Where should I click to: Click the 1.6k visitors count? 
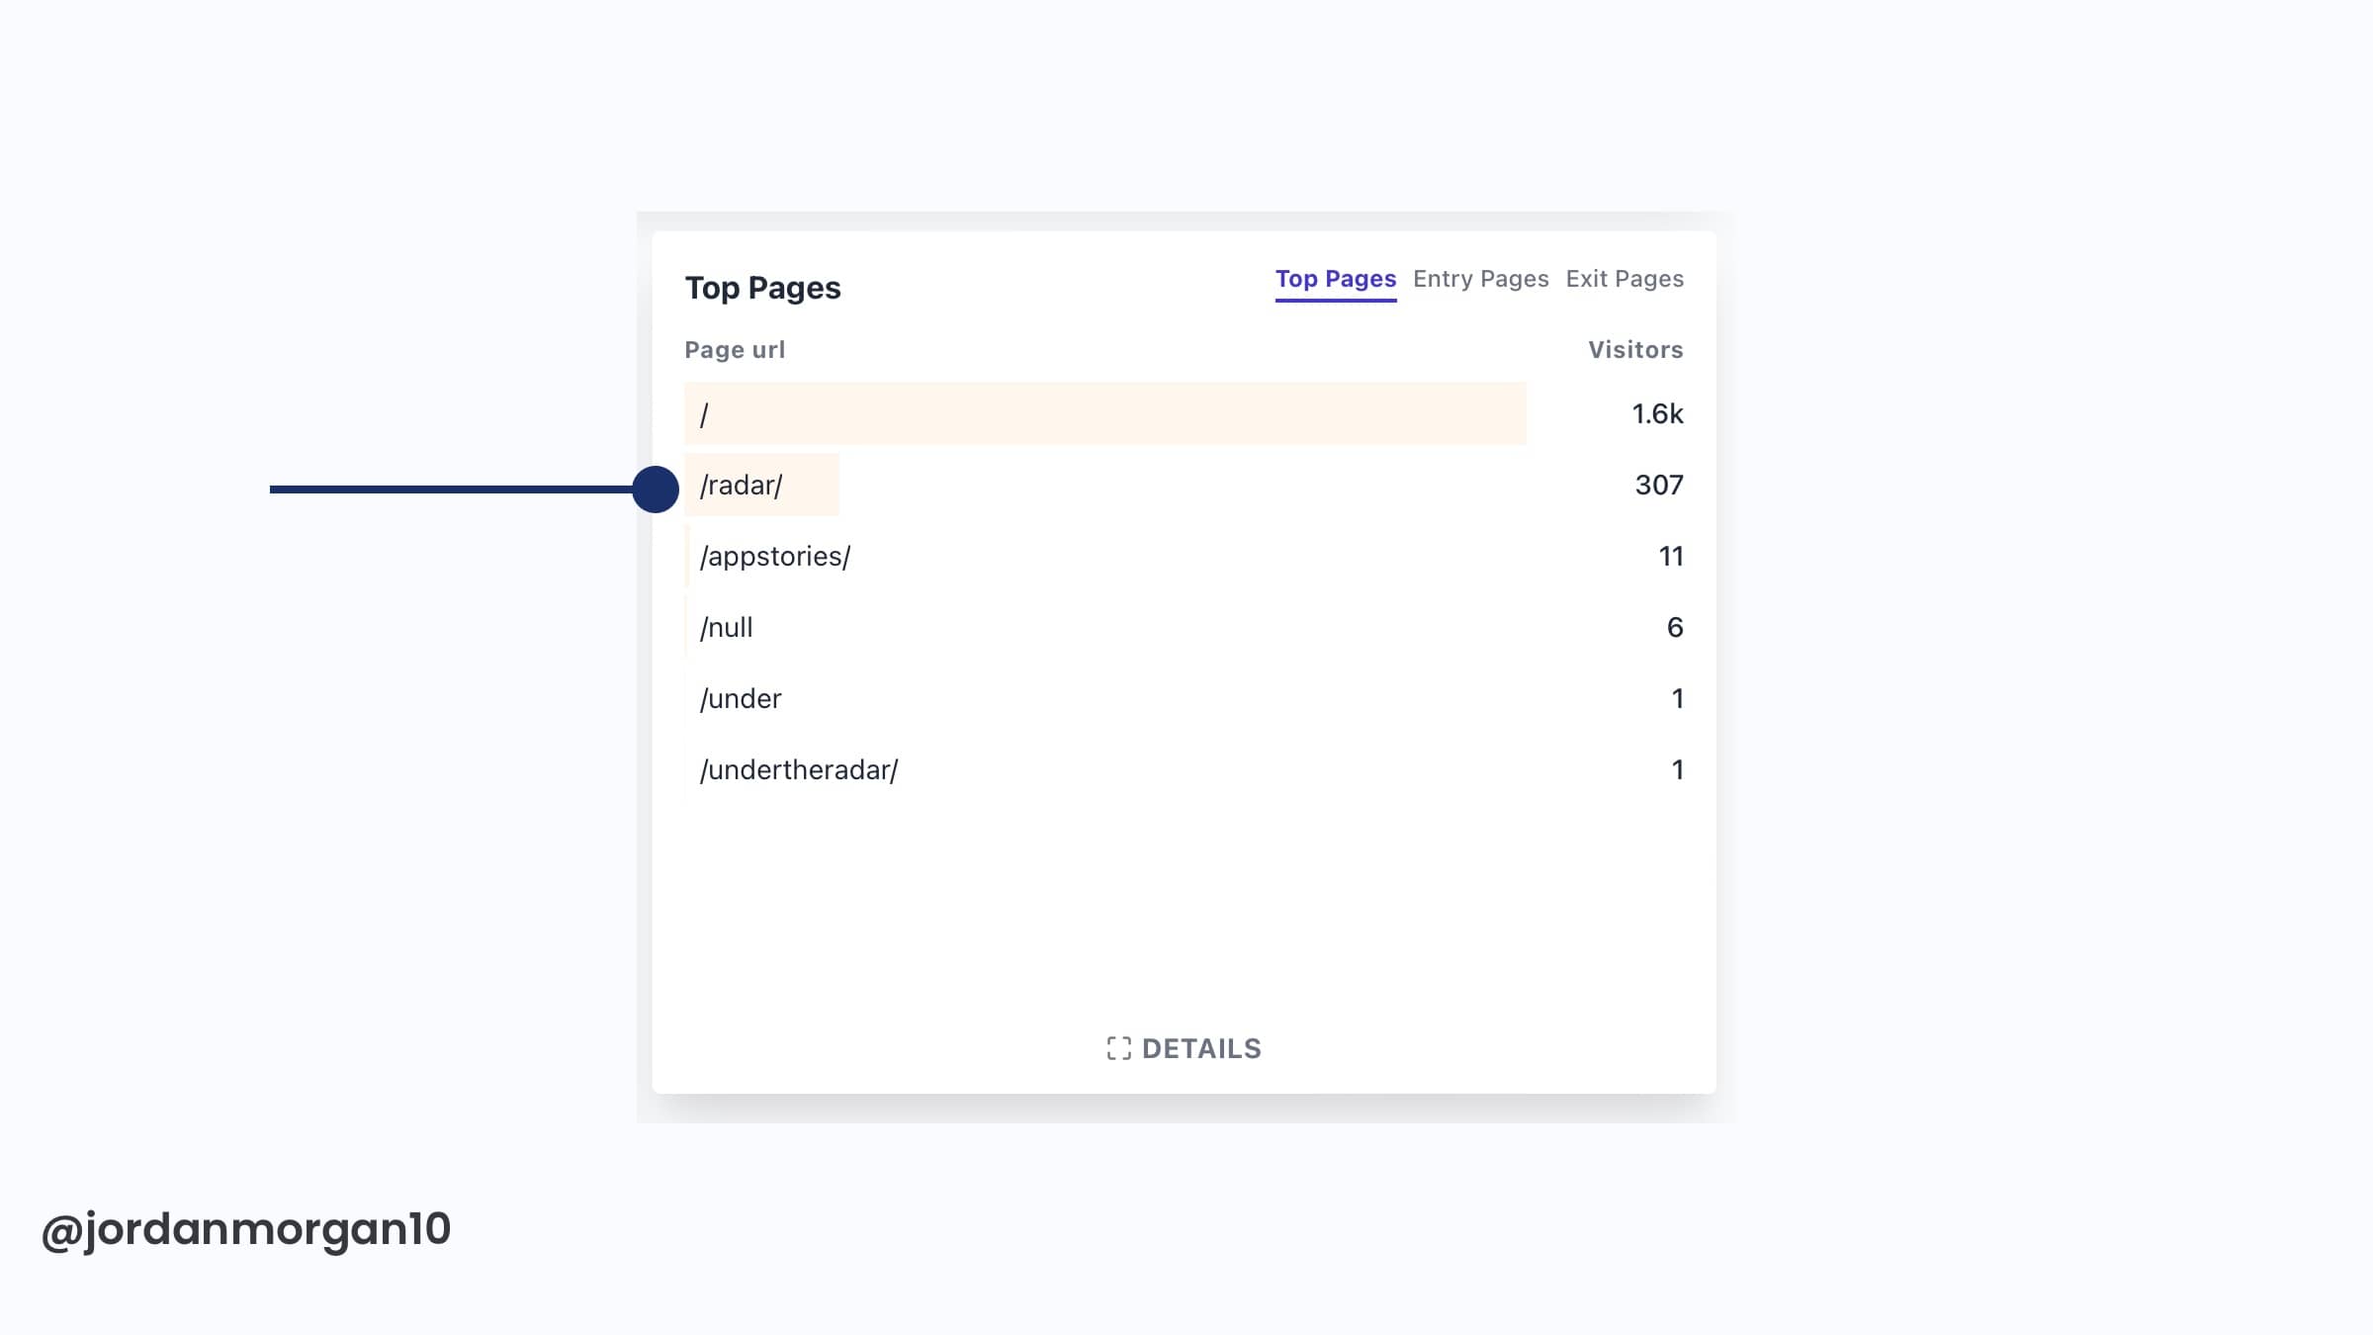click(x=1656, y=414)
